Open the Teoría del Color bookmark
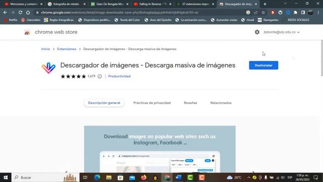The width and height of the screenshot is (323, 182). pyautogui.click(x=127, y=20)
